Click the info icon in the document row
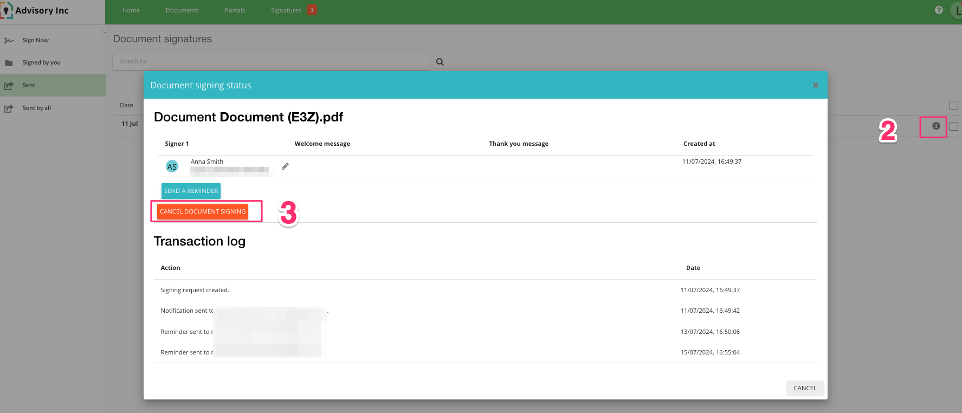Screen dimensions: 962x413 936,126
